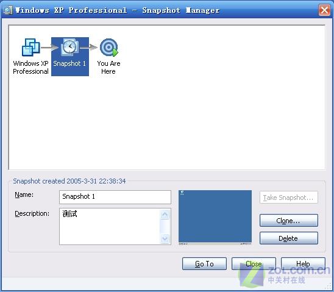334x292 pixels.
Task: Open the Clone... dialog
Action: pyautogui.click(x=289, y=221)
